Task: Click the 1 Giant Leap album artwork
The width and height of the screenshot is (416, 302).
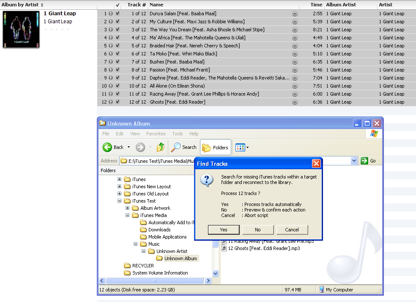Action: click(21, 30)
